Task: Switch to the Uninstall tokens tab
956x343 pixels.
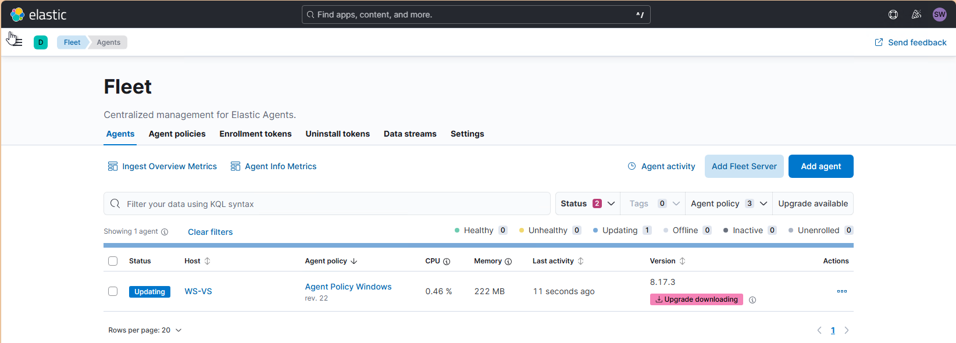Action: tap(337, 134)
